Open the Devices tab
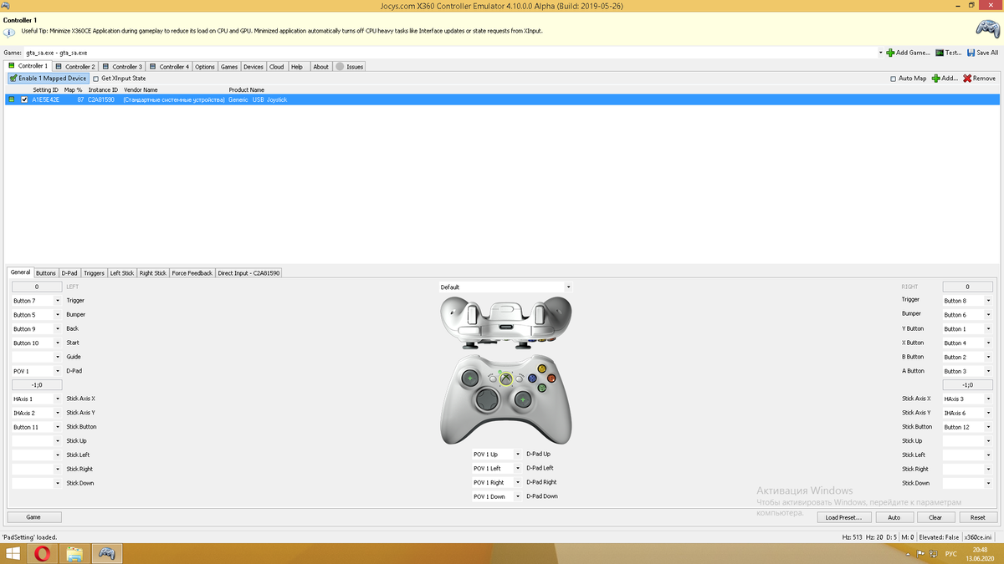Image resolution: width=1004 pixels, height=564 pixels. [x=254, y=66]
